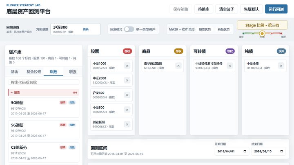Click the 单一类型资产 label

[146, 29]
